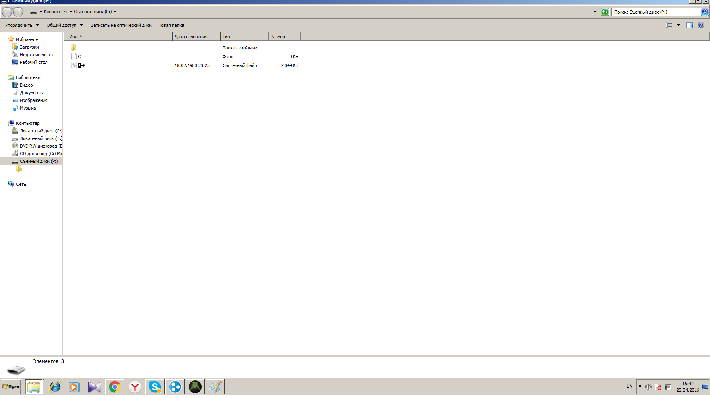Click the network tray icon
710x398 pixels.
(x=668, y=387)
